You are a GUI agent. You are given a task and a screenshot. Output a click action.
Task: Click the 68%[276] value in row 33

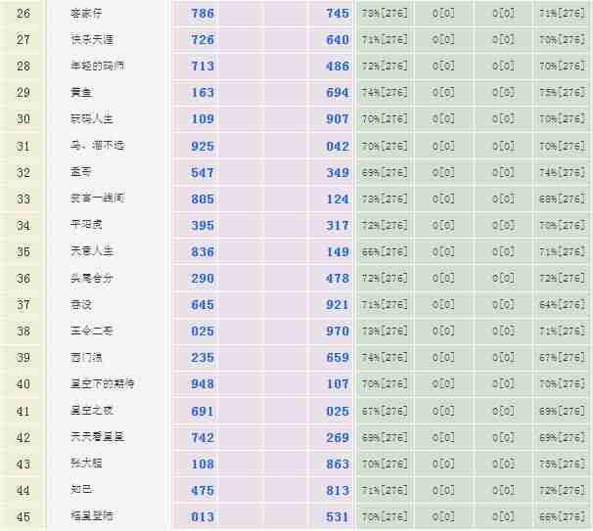coord(562,199)
